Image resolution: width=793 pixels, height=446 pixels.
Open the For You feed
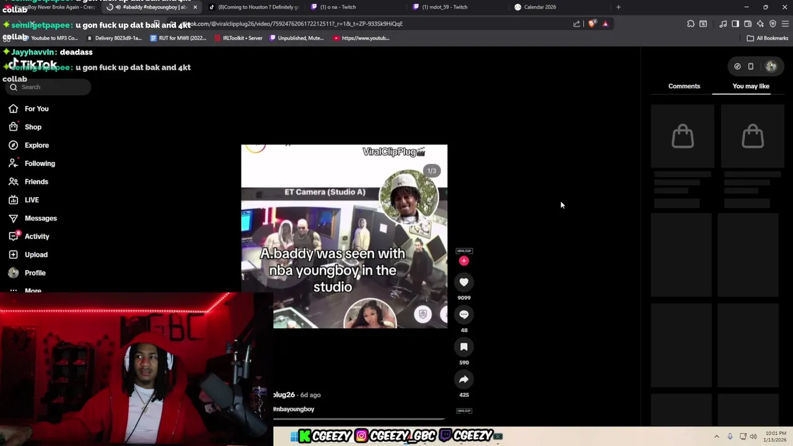pyautogui.click(x=37, y=109)
